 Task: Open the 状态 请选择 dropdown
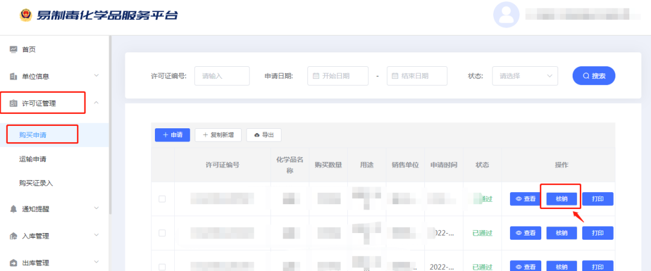pos(524,76)
